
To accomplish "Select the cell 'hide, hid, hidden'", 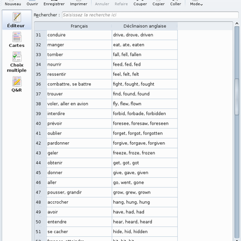I will [145, 232].
